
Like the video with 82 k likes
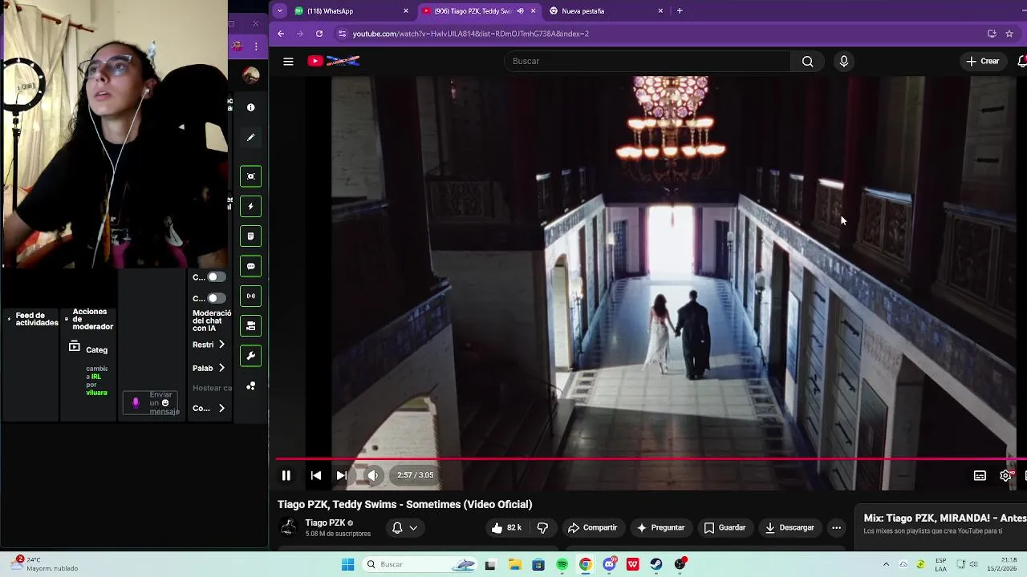coord(506,527)
